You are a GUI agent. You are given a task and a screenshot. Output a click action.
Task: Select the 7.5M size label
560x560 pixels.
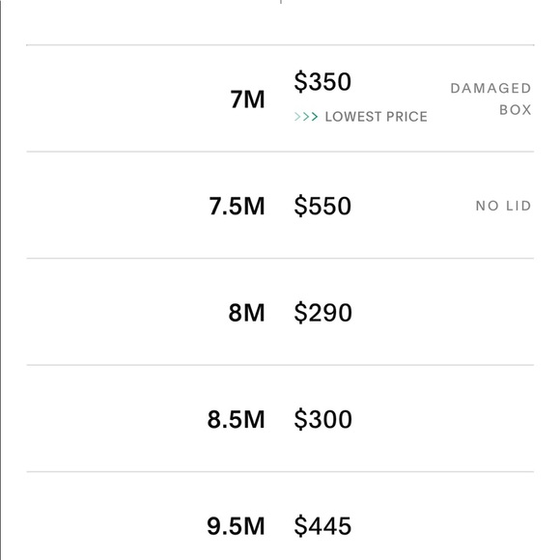[237, 206]
